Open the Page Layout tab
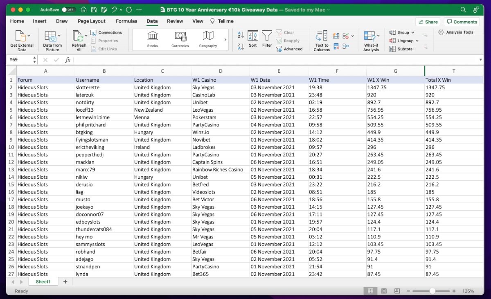This screenshot has width=491, height=299. click(92, 21)
